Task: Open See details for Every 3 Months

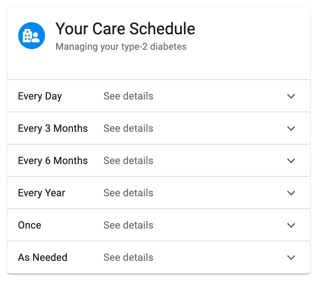Action: (128, 128)
